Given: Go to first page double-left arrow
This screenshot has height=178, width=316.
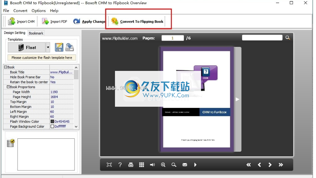Looking at the screenshot, I should click(x=249, y=165).
